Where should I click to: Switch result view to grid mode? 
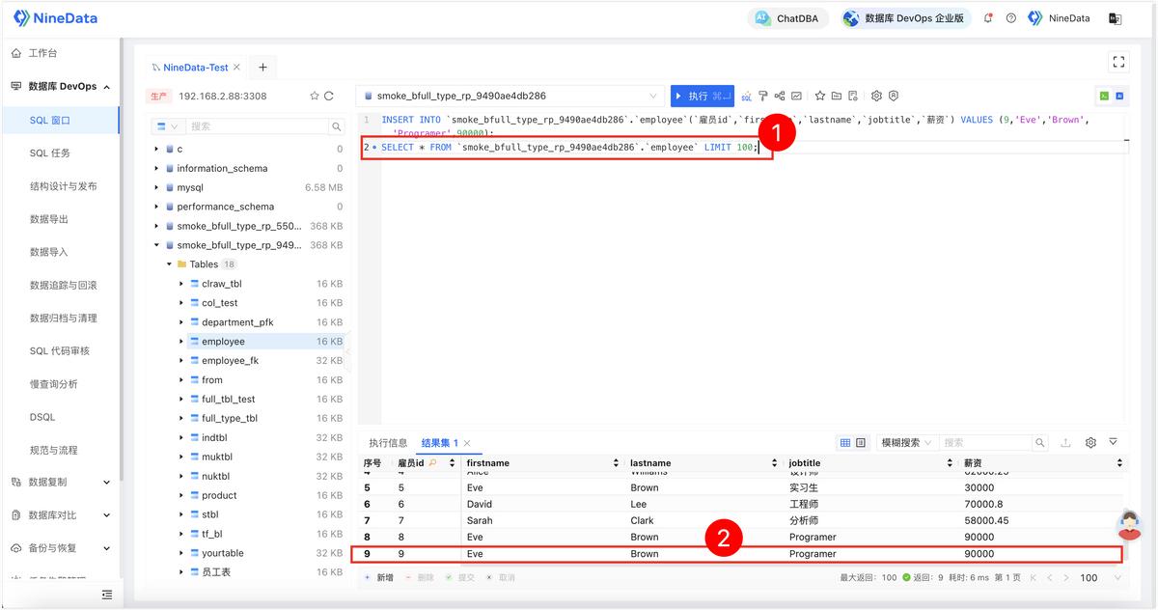pos(845,442)
